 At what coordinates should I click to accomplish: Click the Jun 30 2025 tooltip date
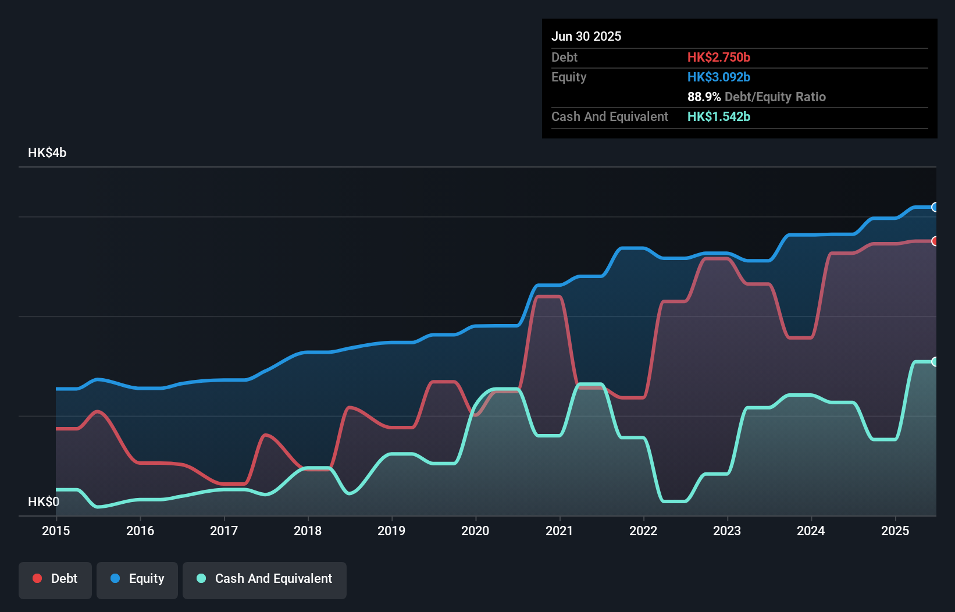pyautogui.click(x=586, y=36)
